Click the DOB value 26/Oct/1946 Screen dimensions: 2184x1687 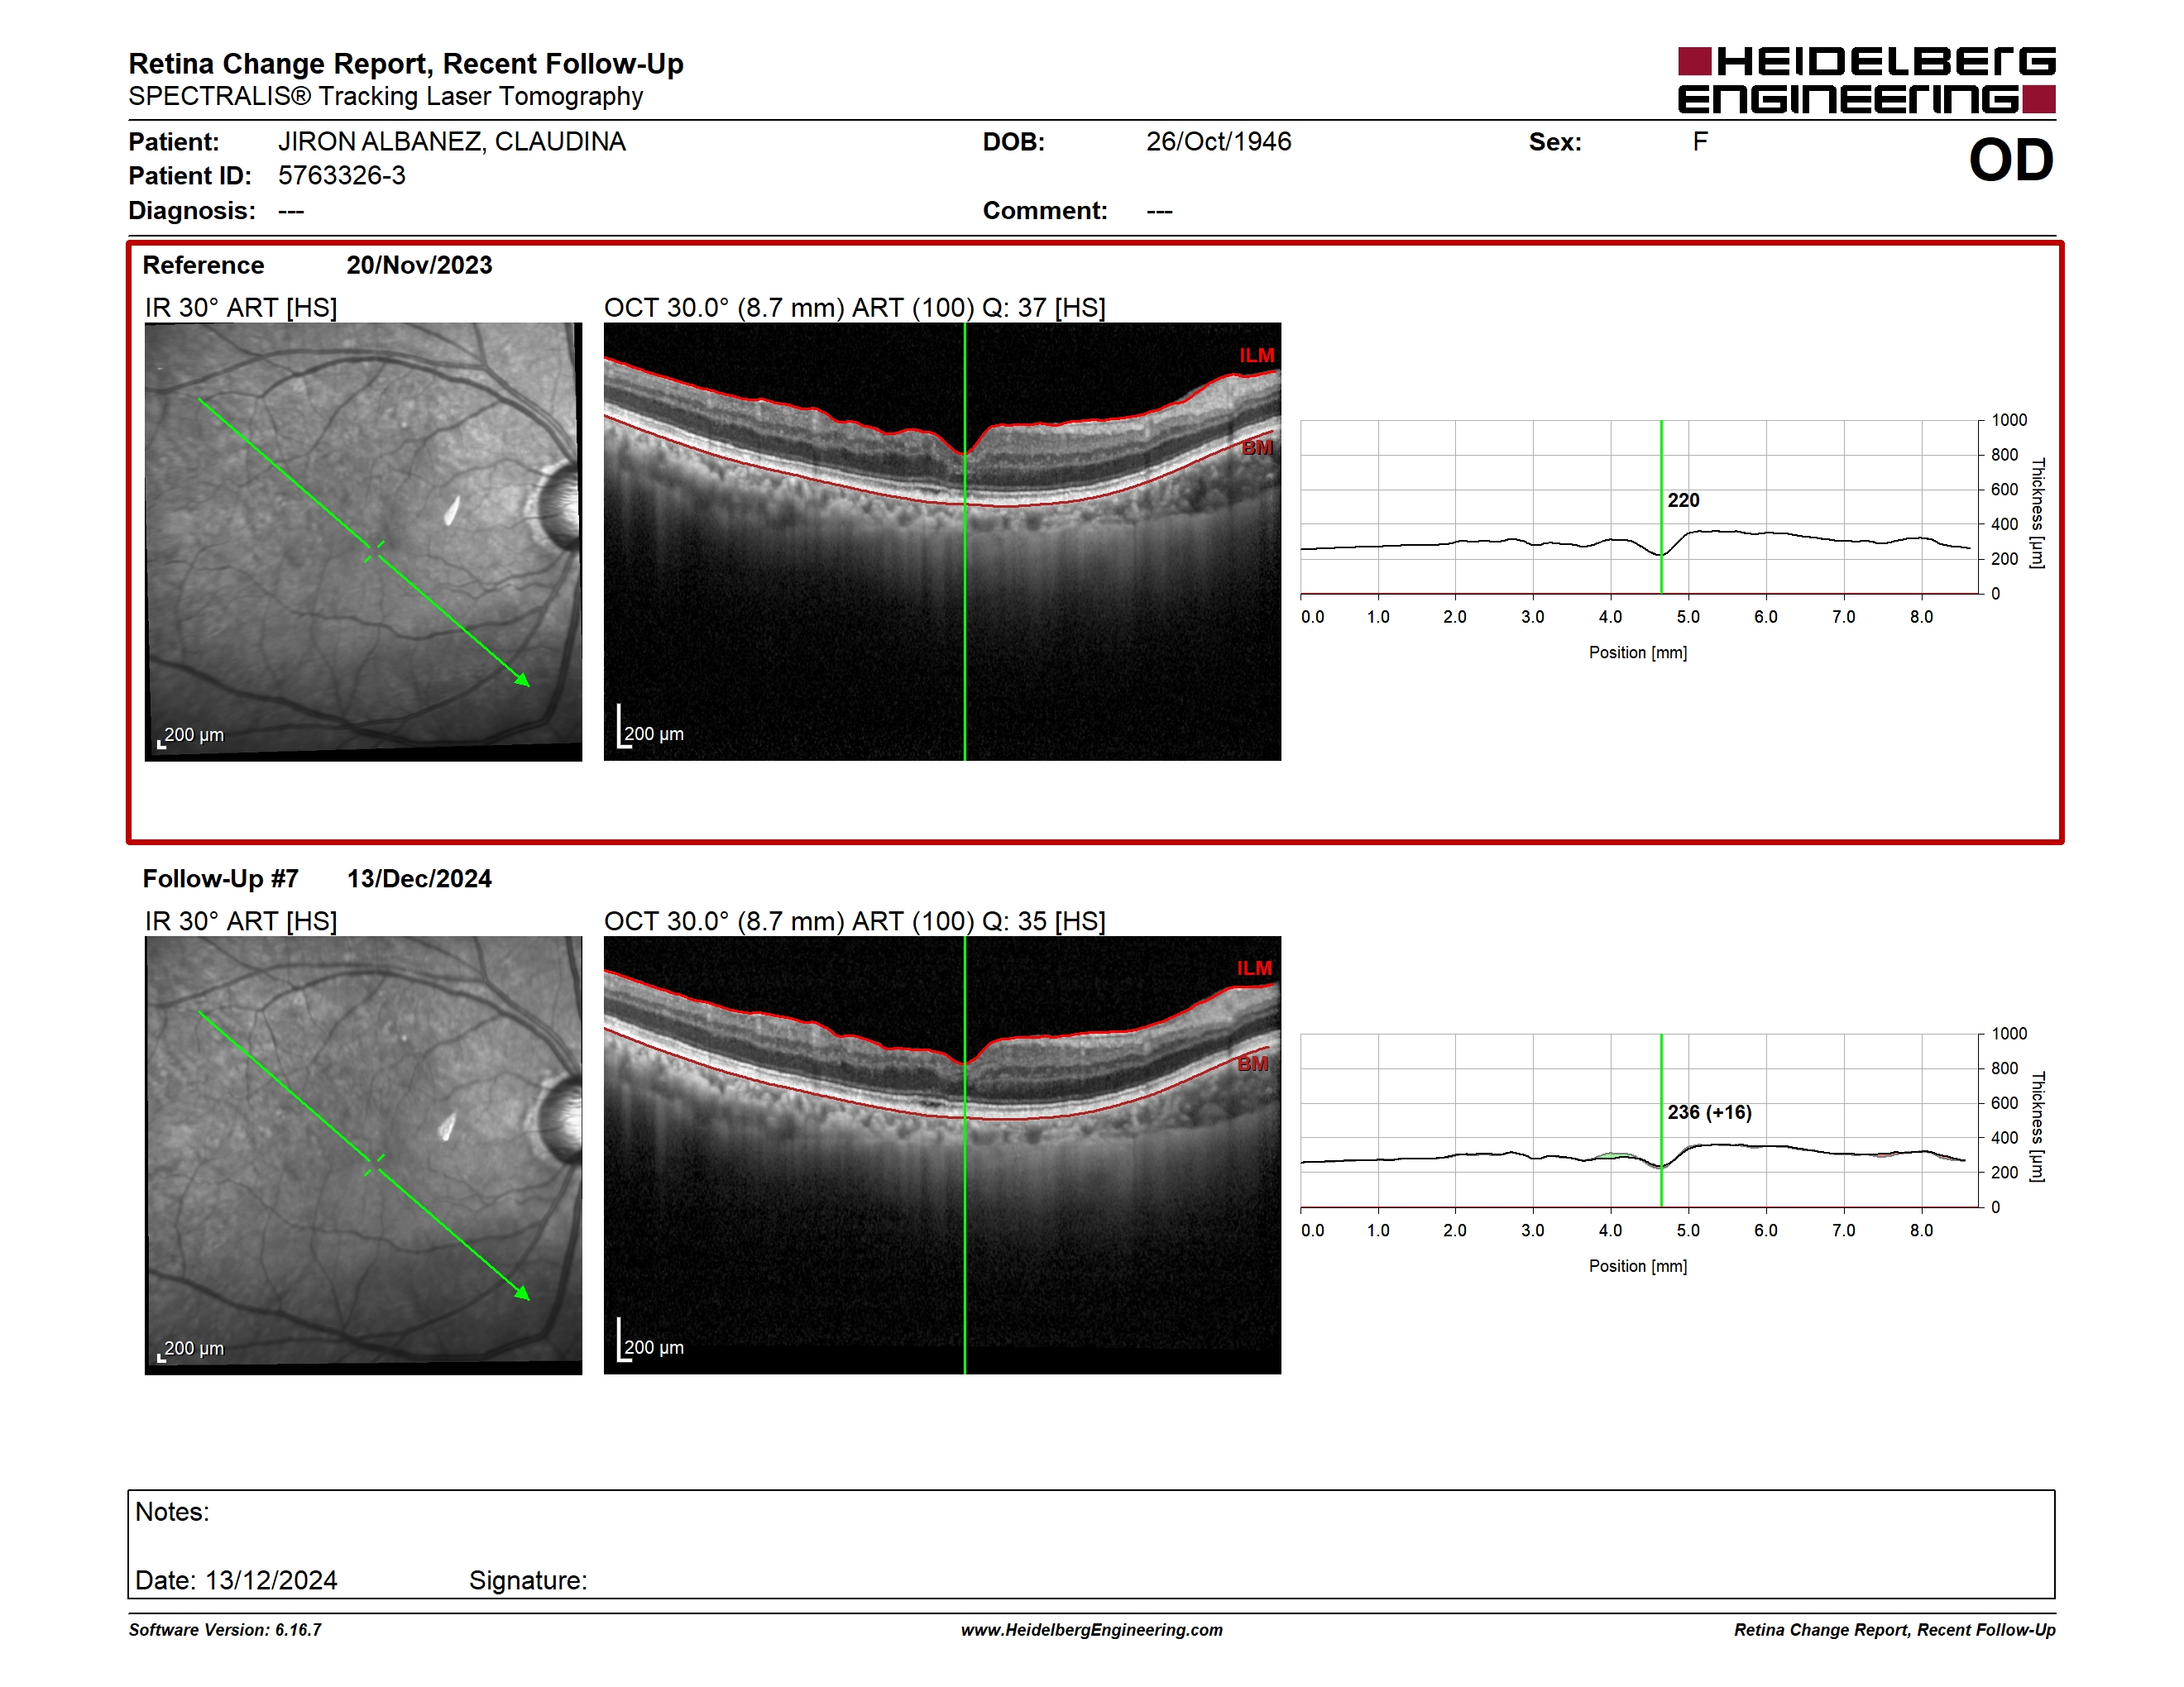pyautogui.click(x=1218, y=141)
